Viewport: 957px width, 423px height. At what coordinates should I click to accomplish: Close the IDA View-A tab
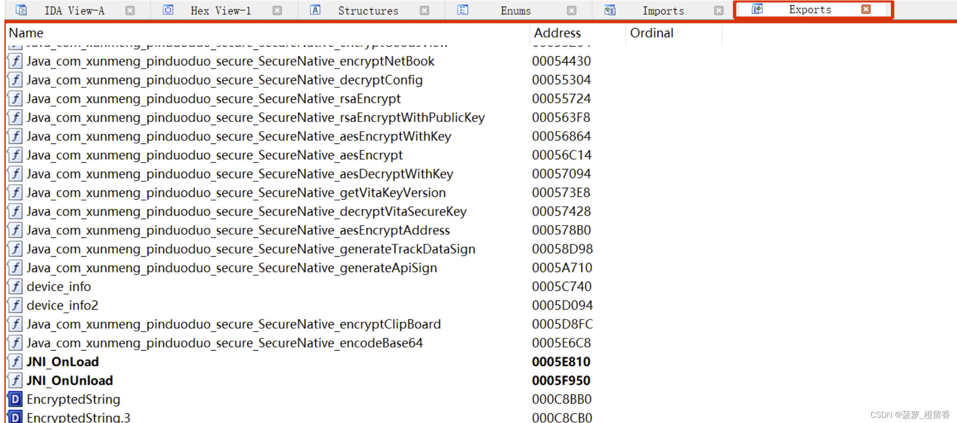pyautogui.click(x=130, y=11)
